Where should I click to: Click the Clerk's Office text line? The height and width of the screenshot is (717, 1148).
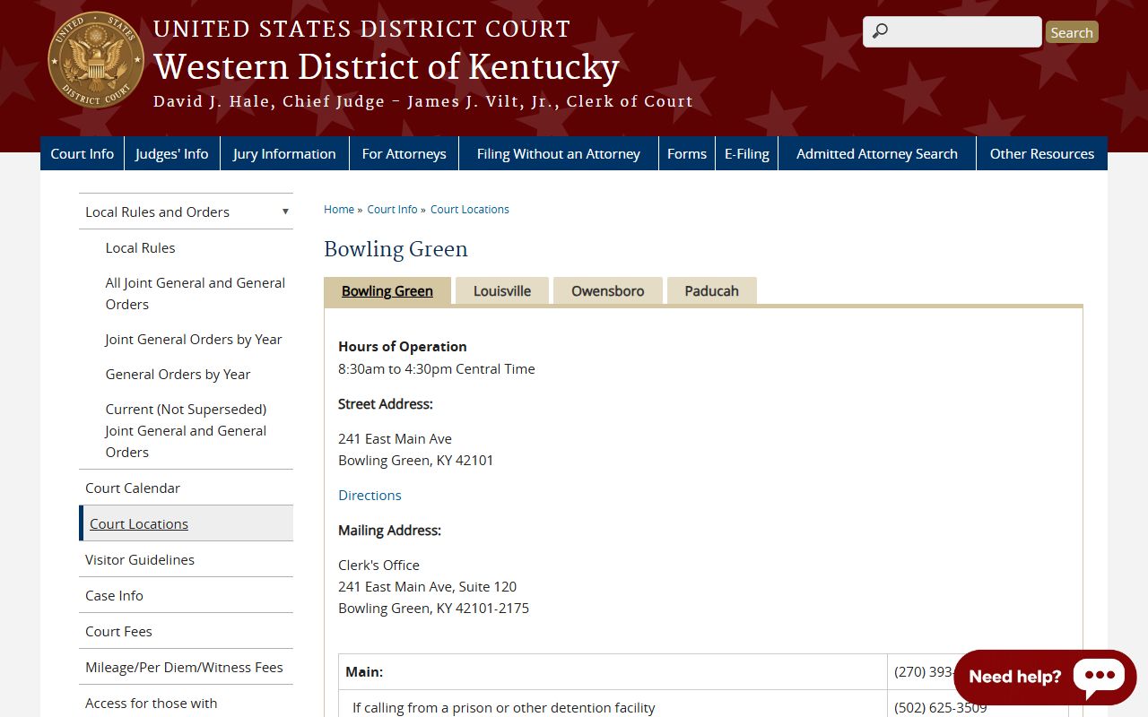click(378, 565)
